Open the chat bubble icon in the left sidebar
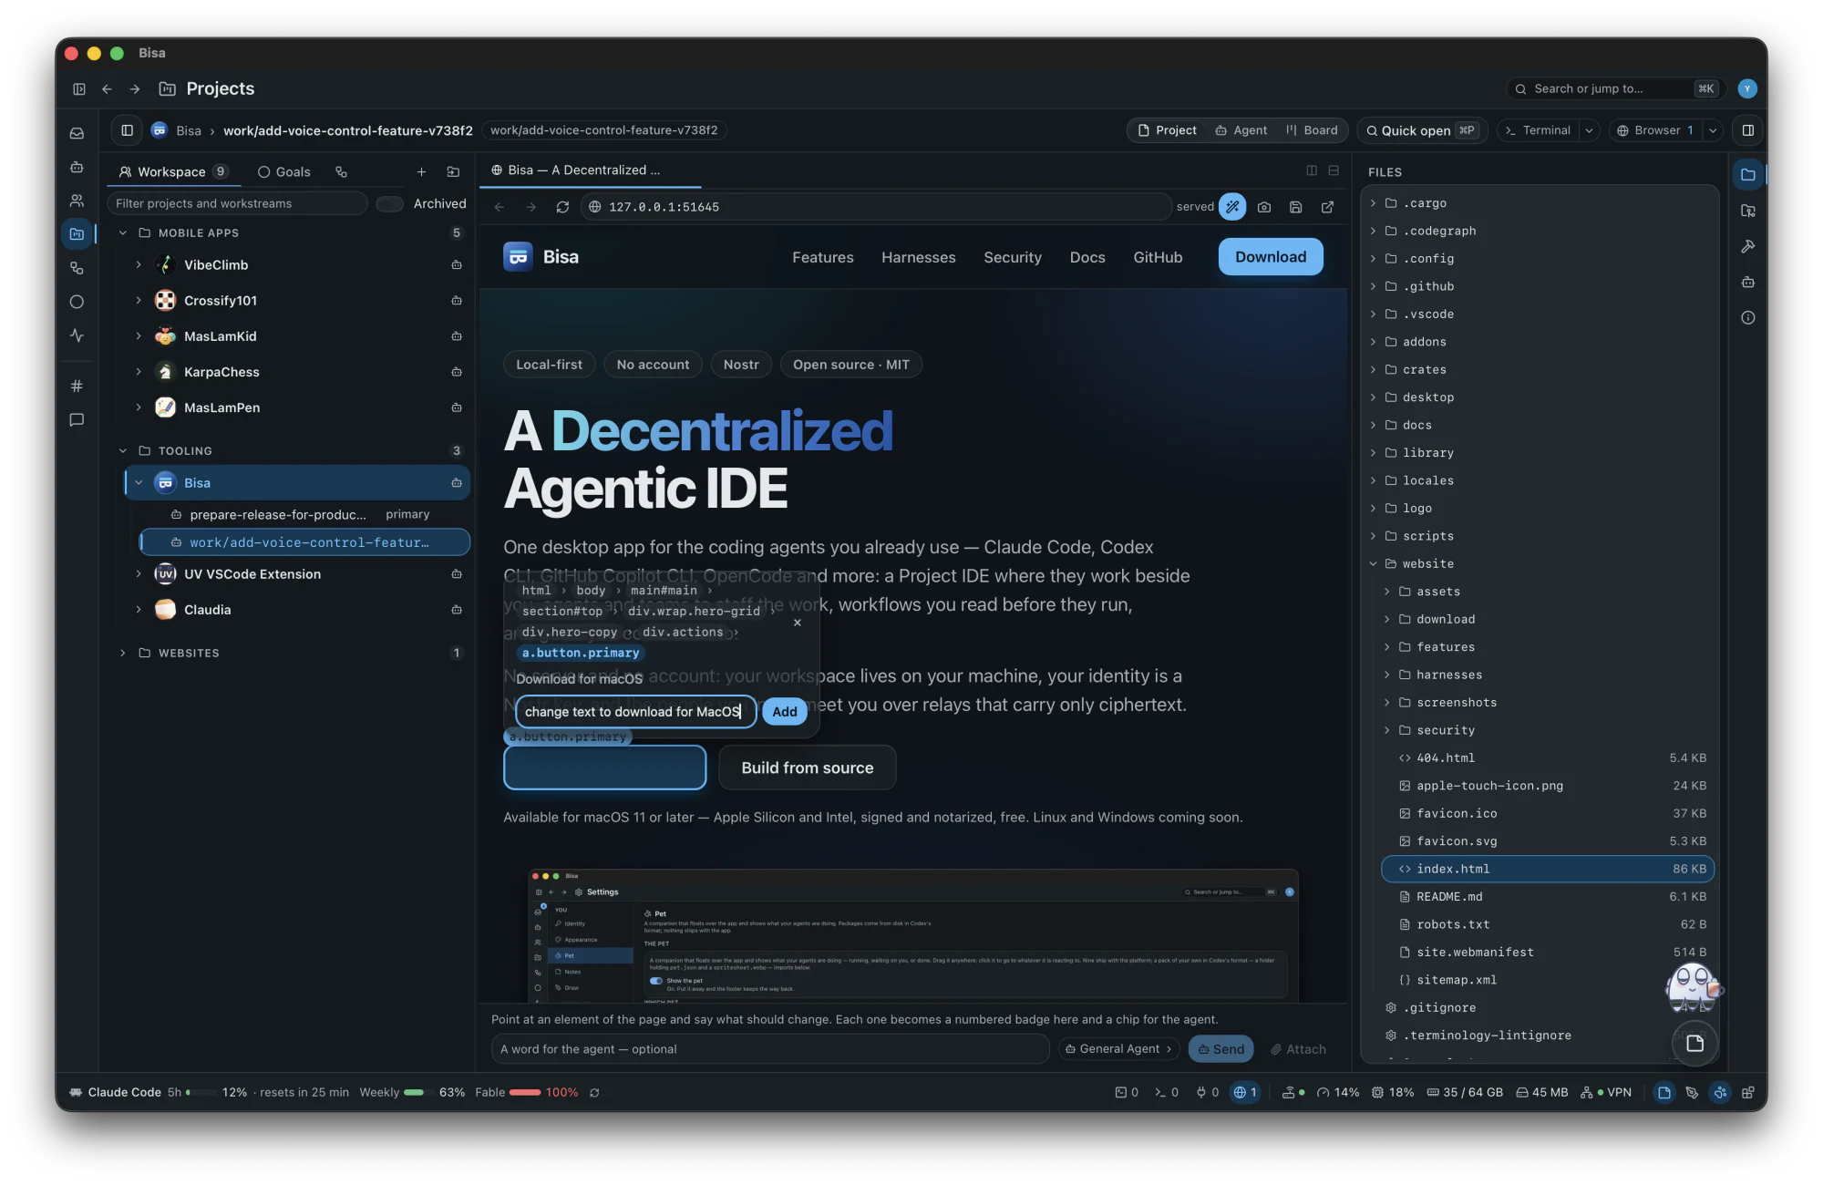Image resolution: width=1823 pixels, height=1185 pixels. pos(77,420)
